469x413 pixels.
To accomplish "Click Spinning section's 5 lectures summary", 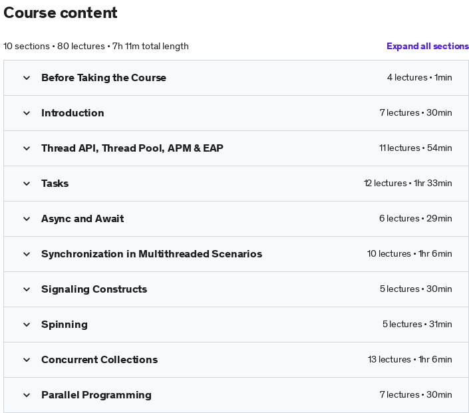I will click(416, 325).
